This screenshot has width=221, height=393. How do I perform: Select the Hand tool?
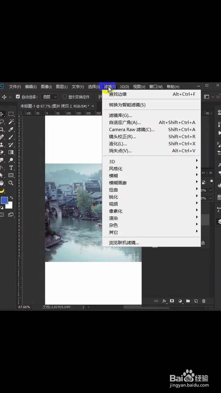coord(2,183)
